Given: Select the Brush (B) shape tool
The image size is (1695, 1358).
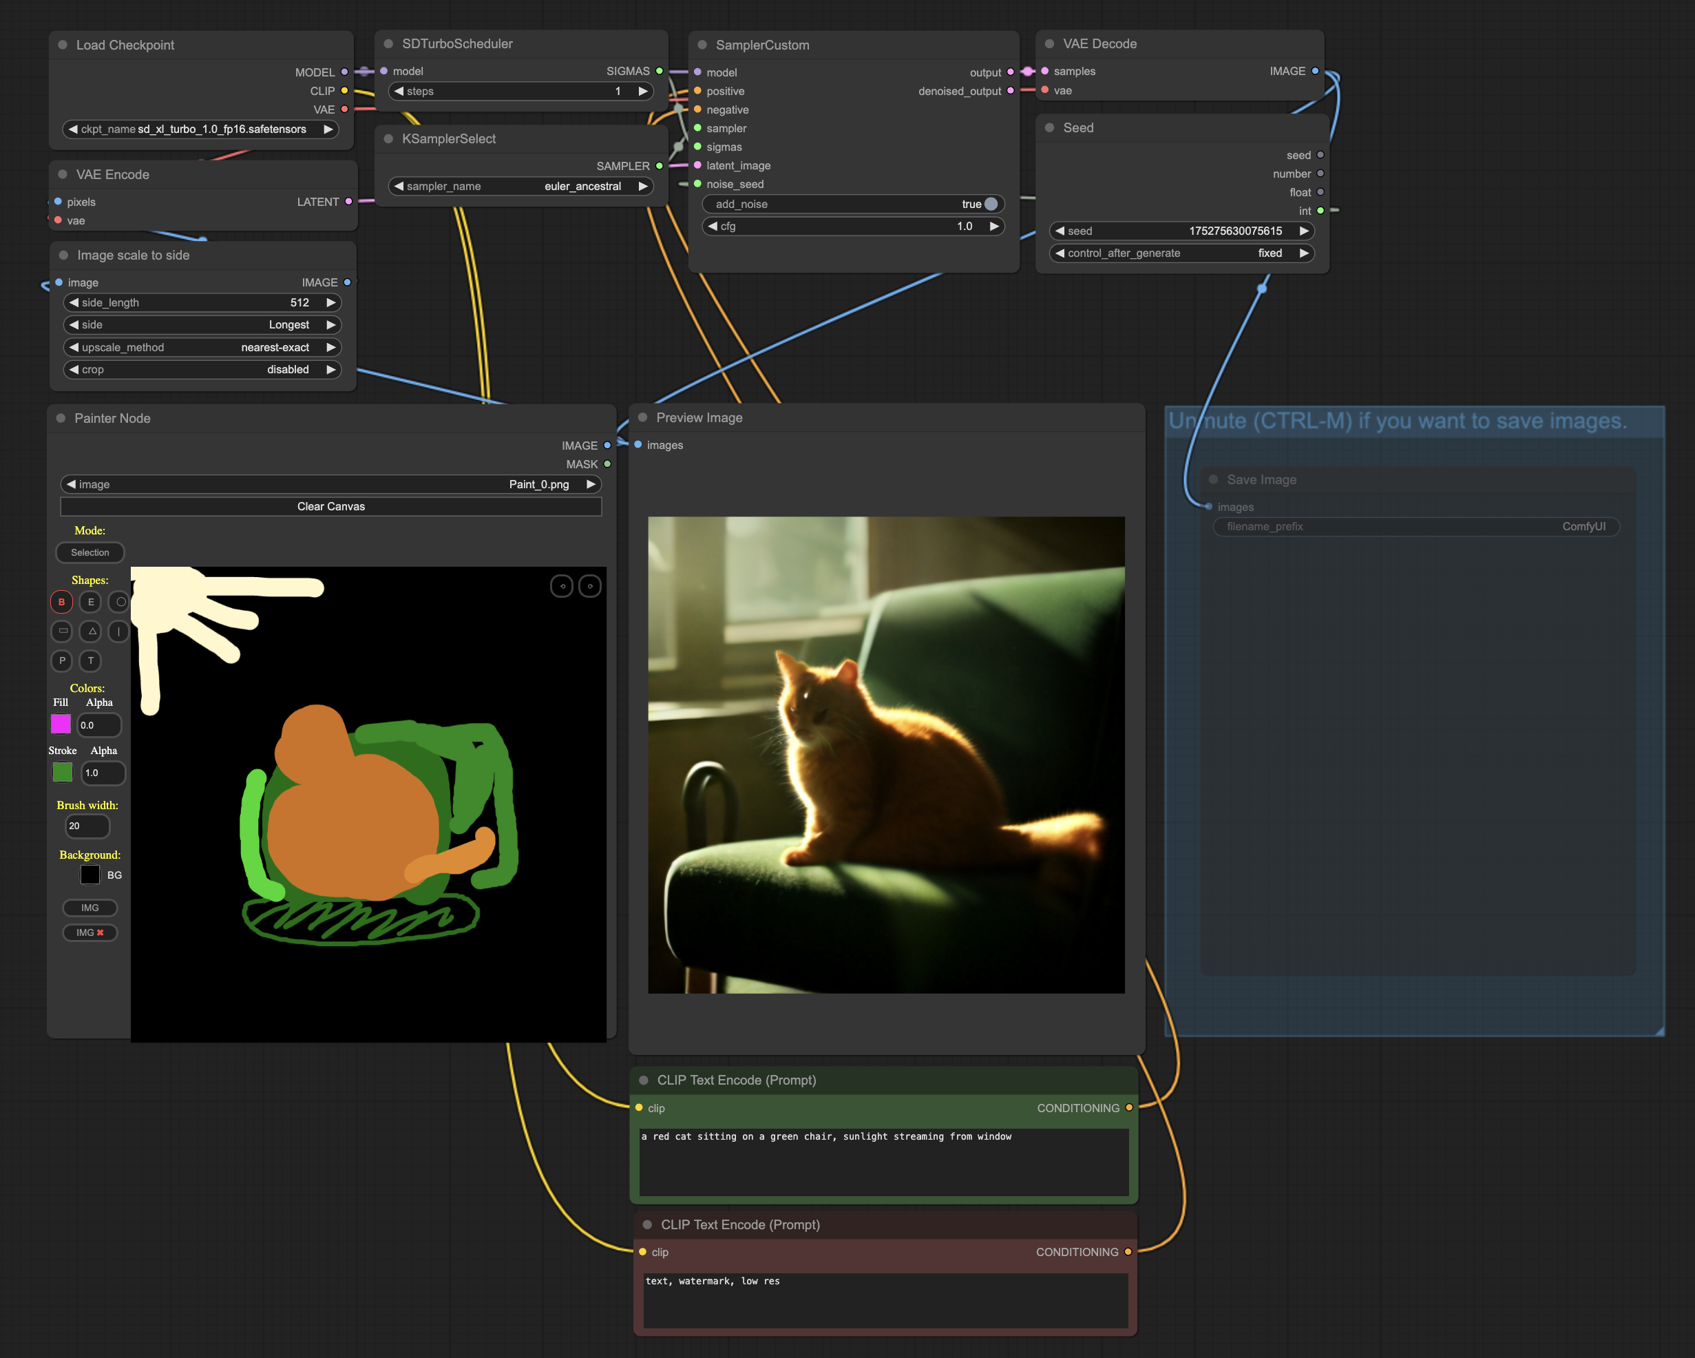Looking at the screenshot, I should pos(61,602).
